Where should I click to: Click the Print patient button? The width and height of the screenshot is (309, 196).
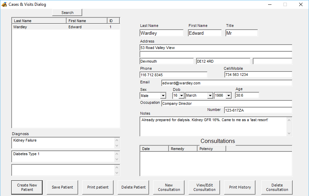[98, 187]
